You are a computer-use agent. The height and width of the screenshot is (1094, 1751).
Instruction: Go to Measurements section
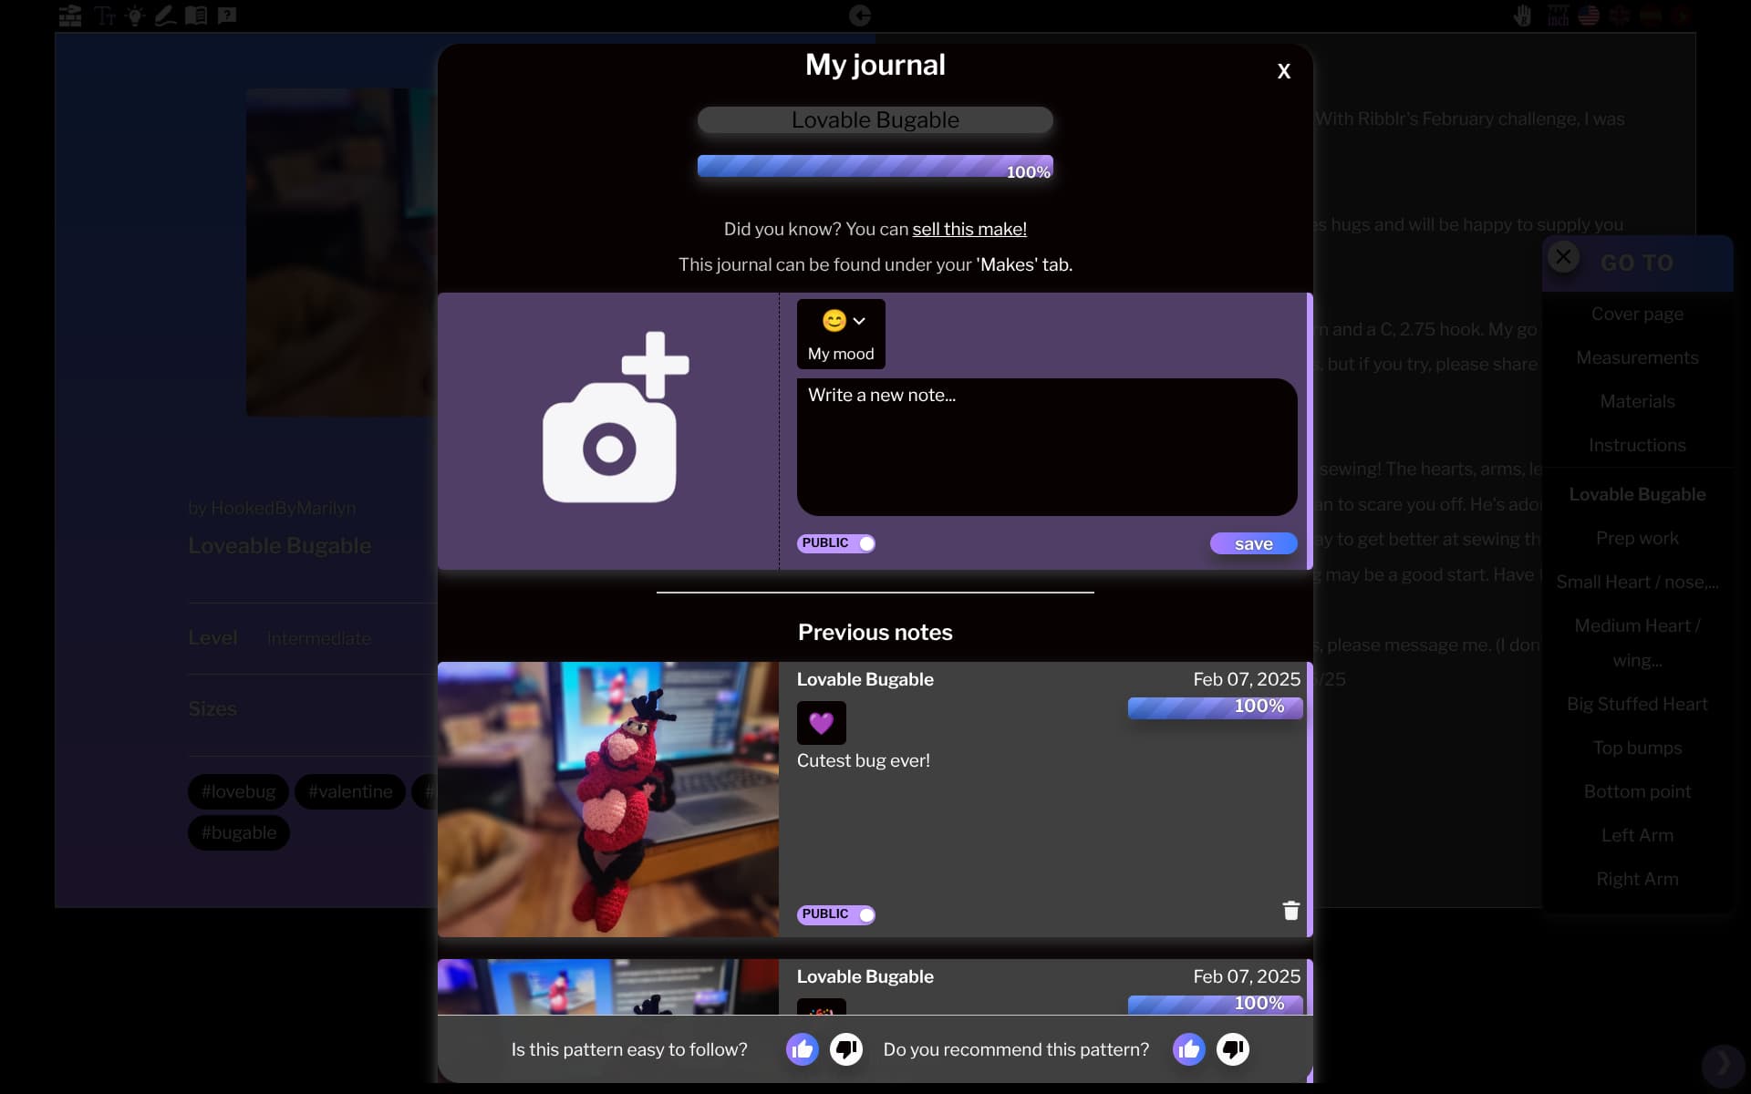tap(1637, 357)
